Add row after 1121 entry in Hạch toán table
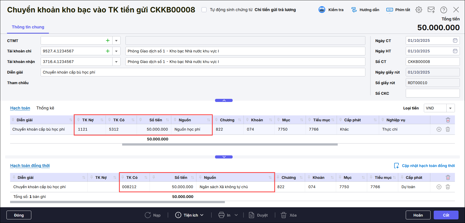465x223 pixels. click(439, 129)
